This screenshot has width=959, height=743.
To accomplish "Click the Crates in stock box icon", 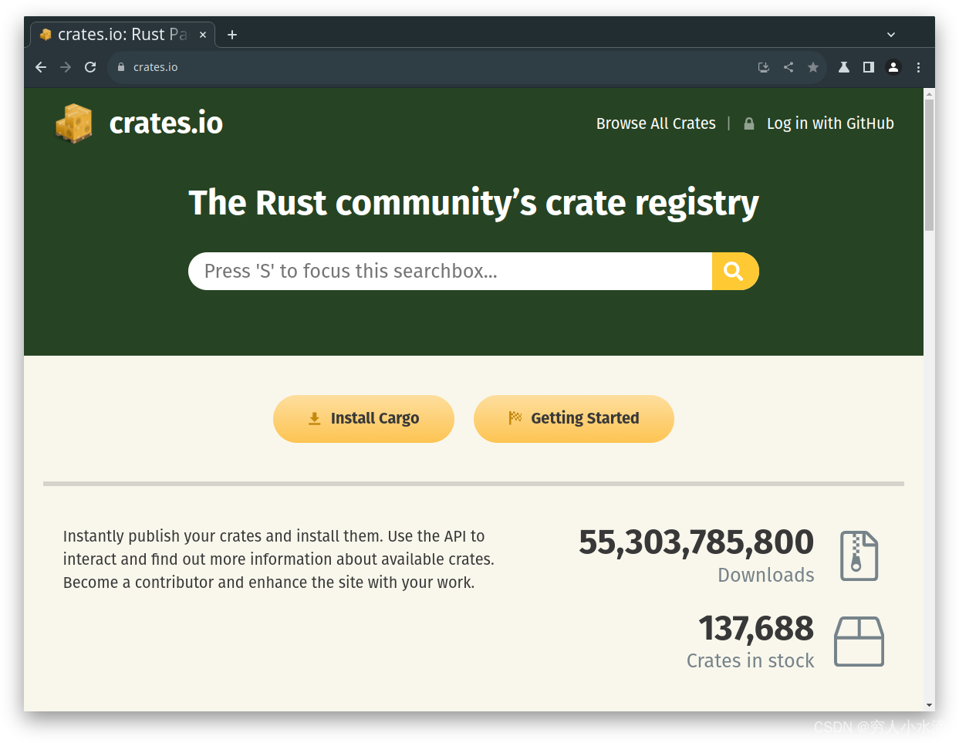I will point(859,641).
